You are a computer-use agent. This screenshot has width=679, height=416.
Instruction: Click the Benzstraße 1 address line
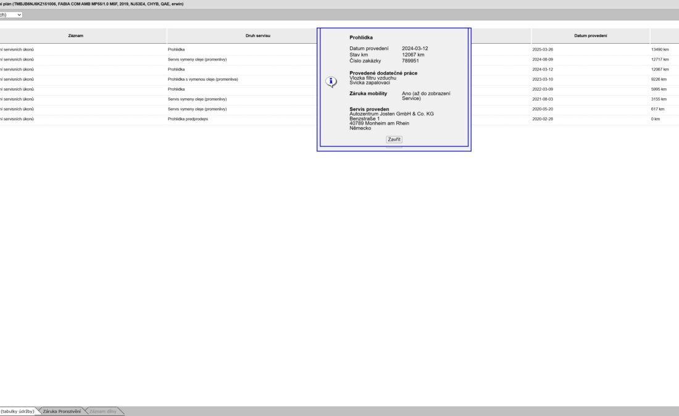pos(365,119)
